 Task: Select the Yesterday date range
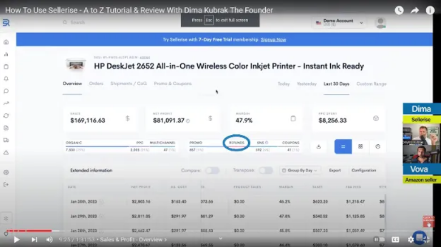click(x=306, y=84)
